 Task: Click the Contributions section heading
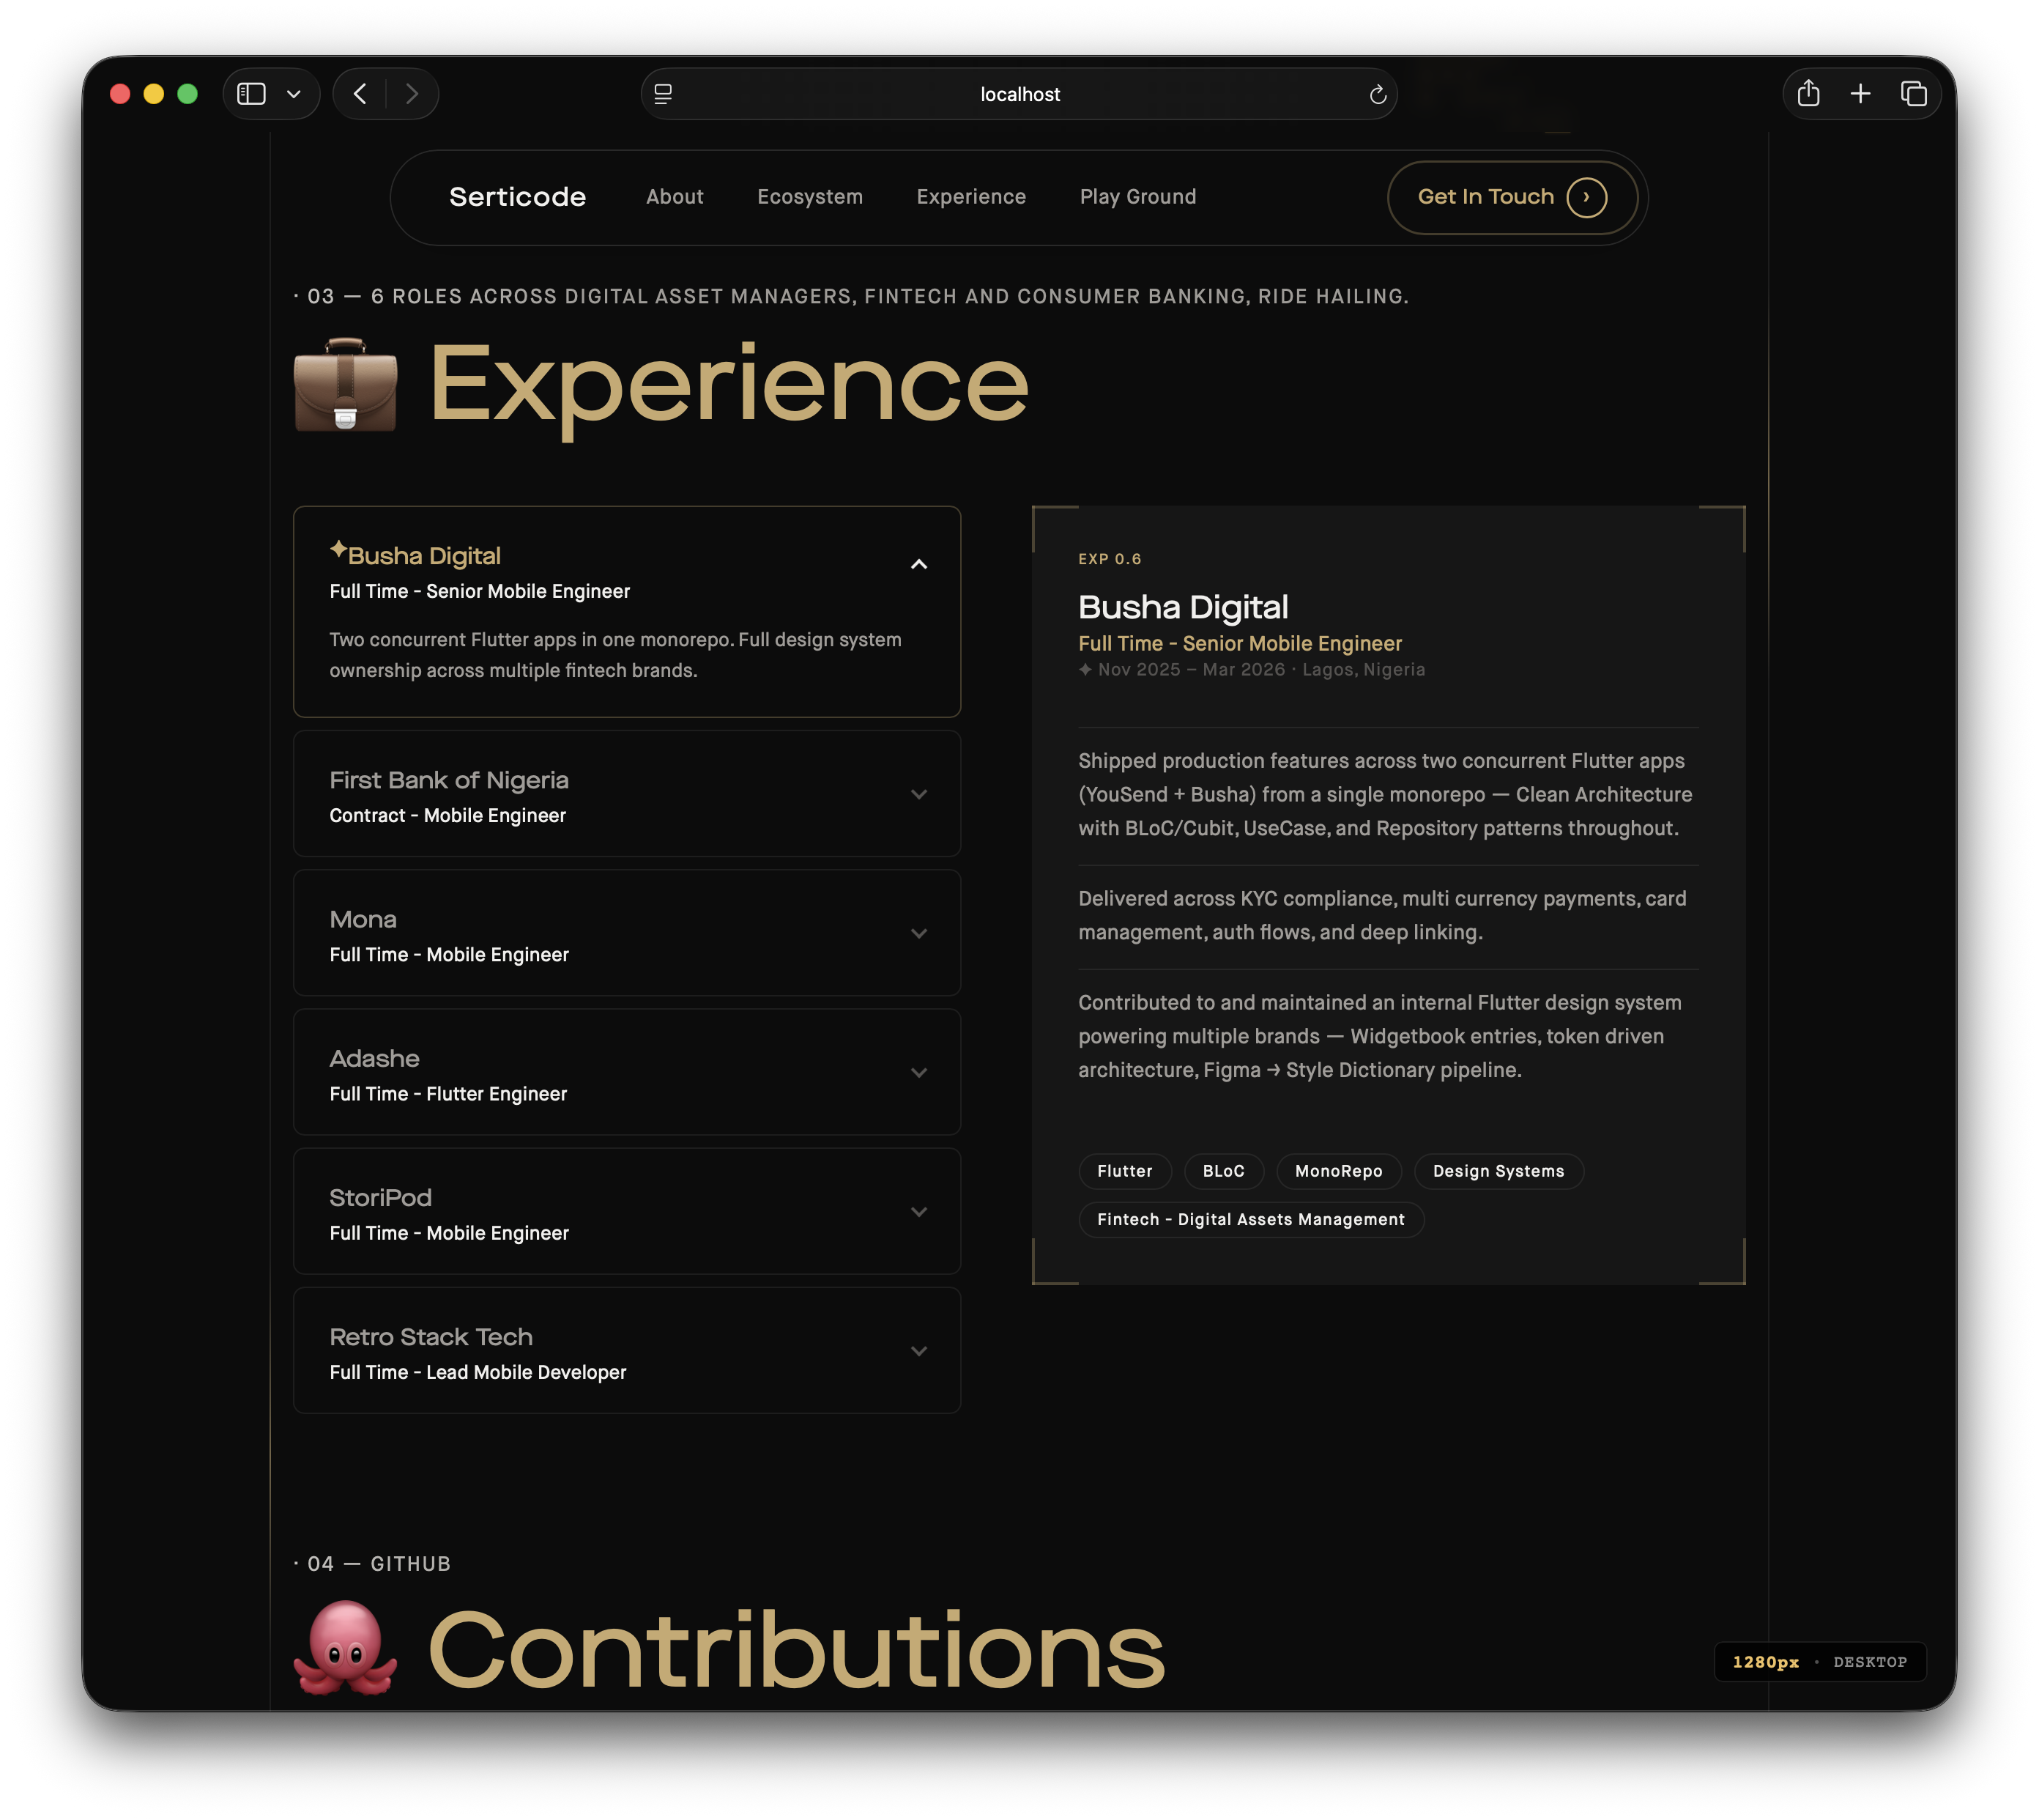coord(797,1649)
